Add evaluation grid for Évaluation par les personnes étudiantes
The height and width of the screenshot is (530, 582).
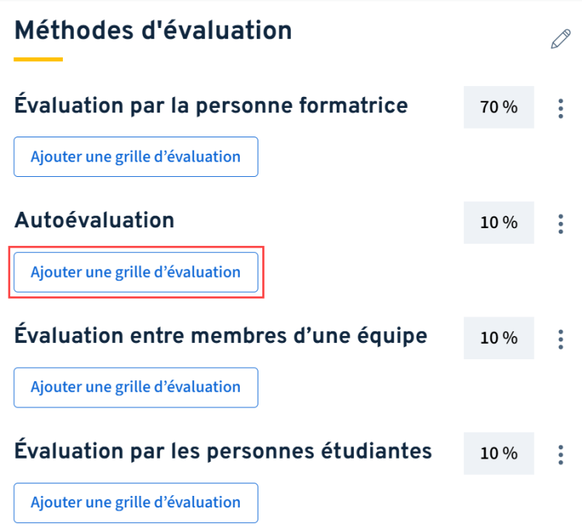coord(136,503)
